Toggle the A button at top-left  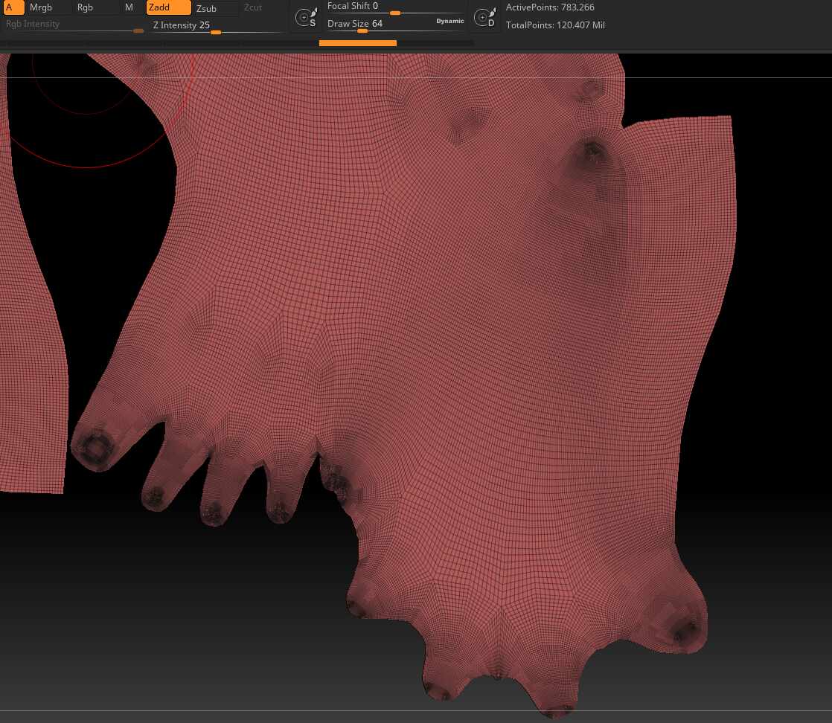click(x=13, y=7)
